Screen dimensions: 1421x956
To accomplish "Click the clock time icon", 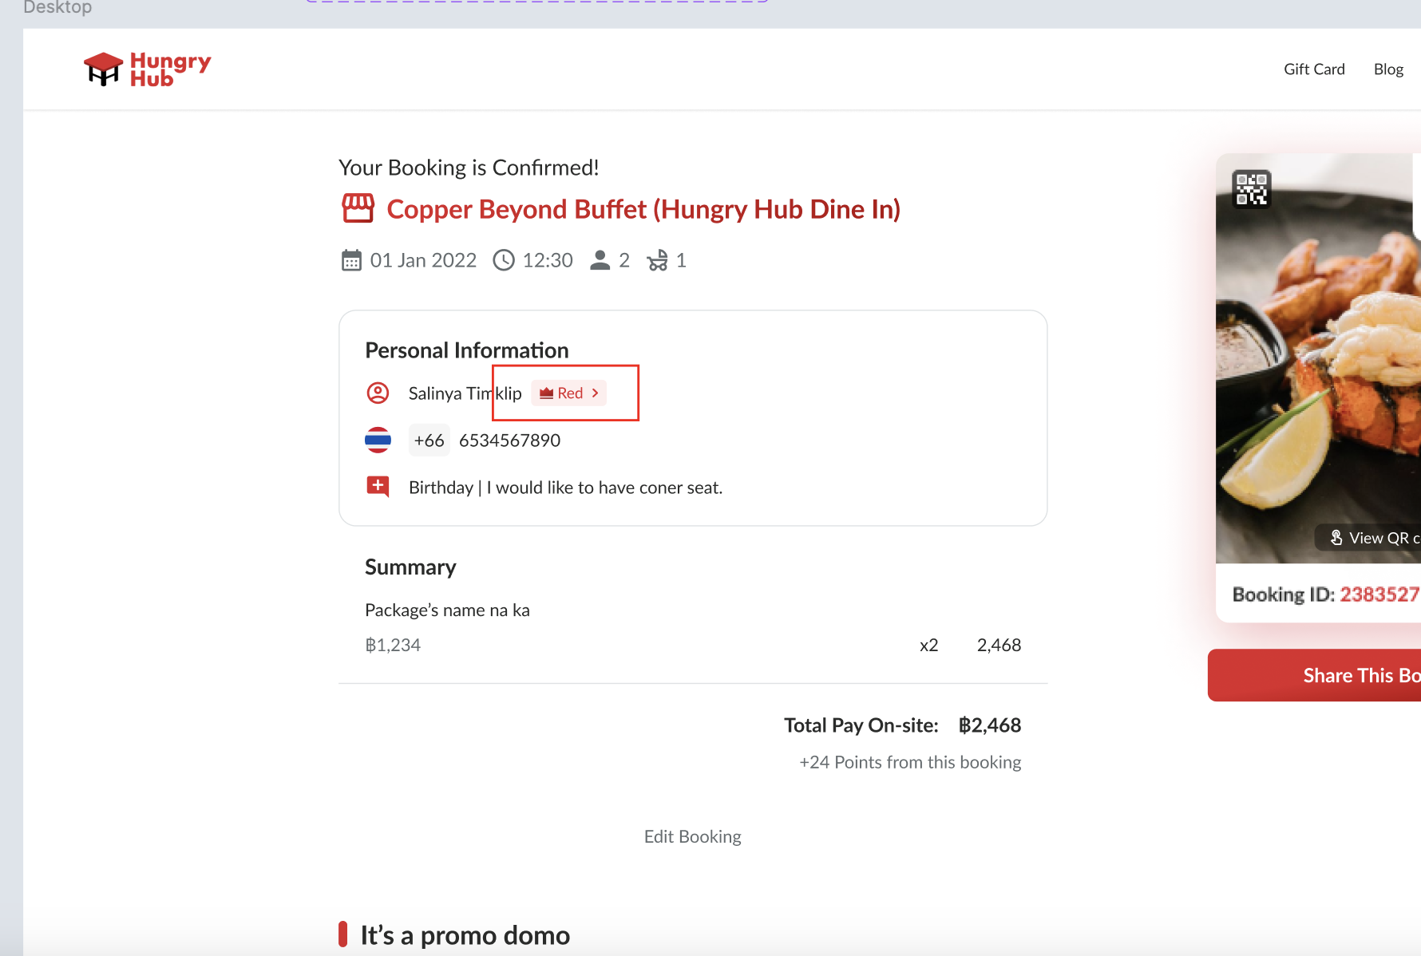I will [x=504, y=260].
